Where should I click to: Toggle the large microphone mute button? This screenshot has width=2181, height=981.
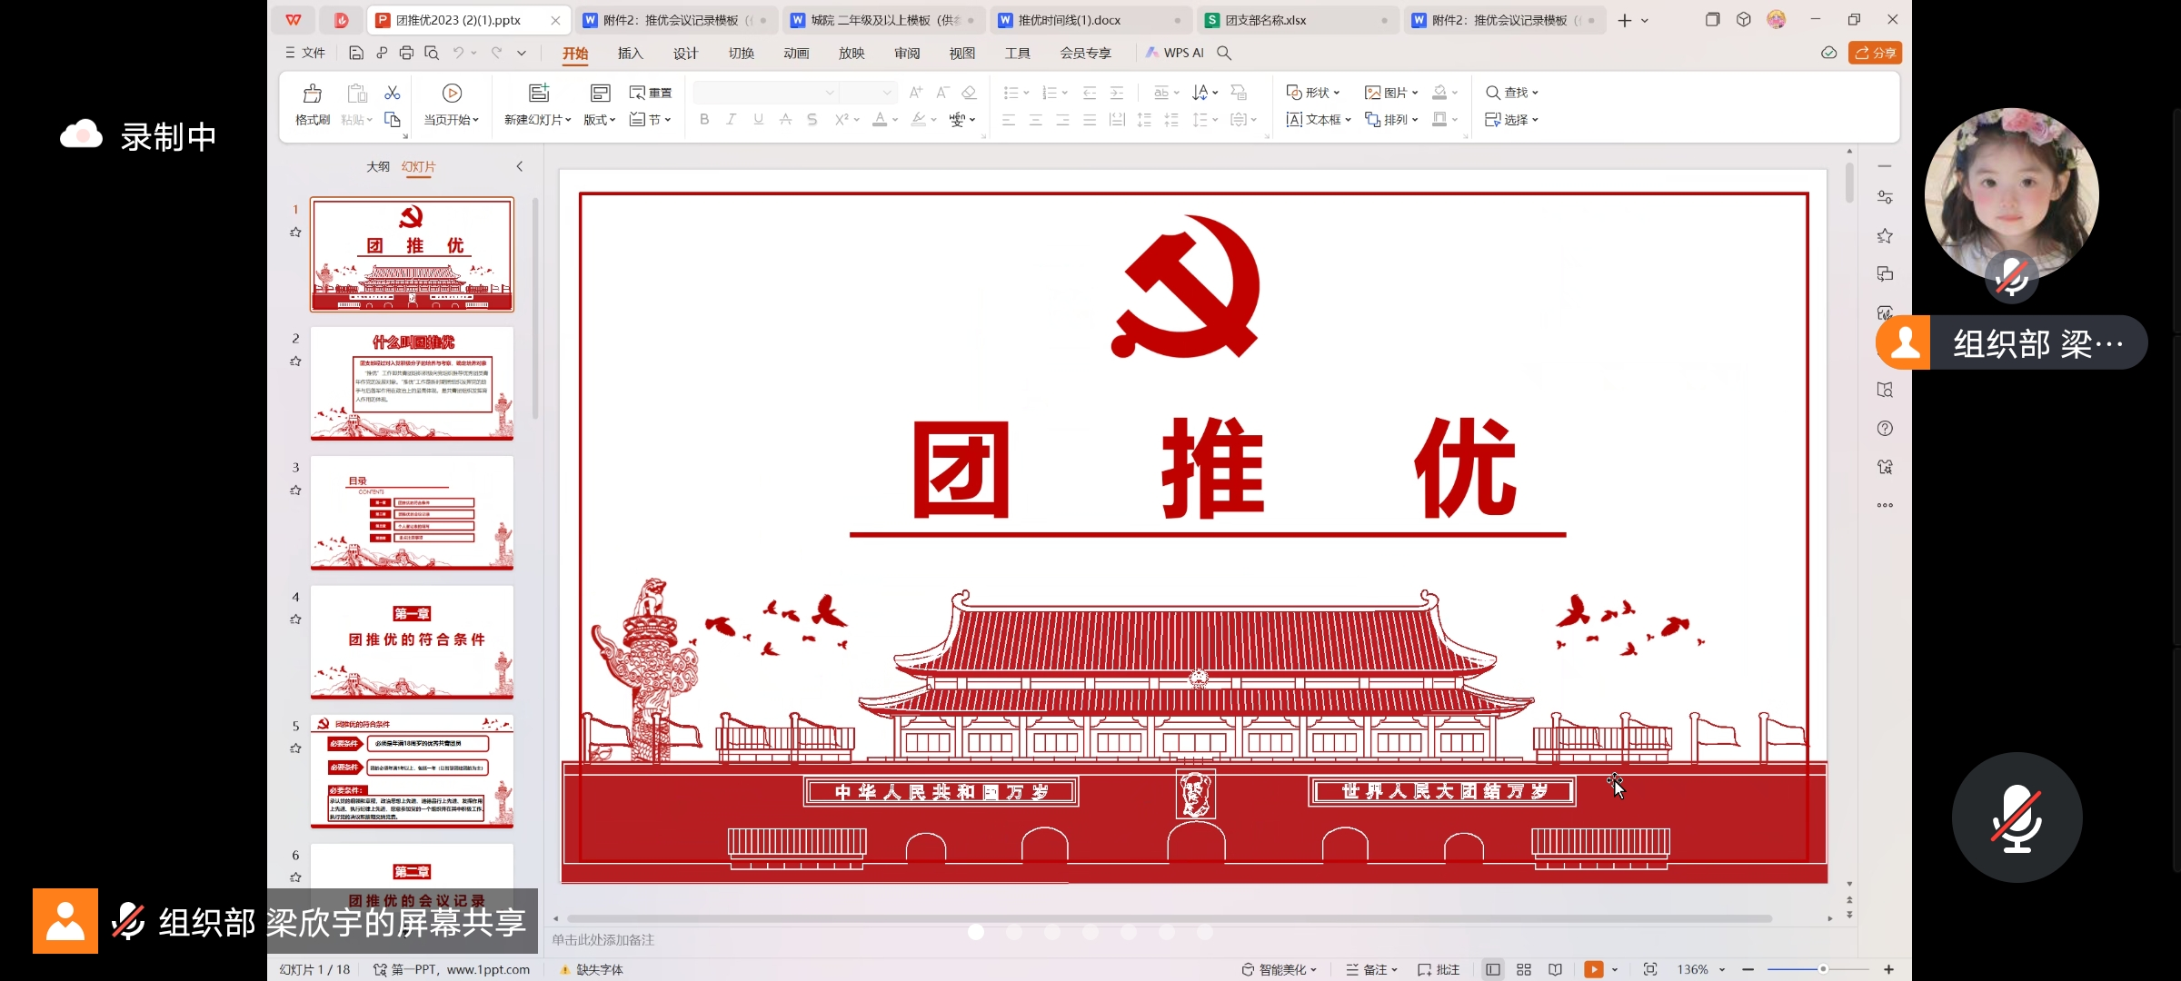pos(2017,817)
